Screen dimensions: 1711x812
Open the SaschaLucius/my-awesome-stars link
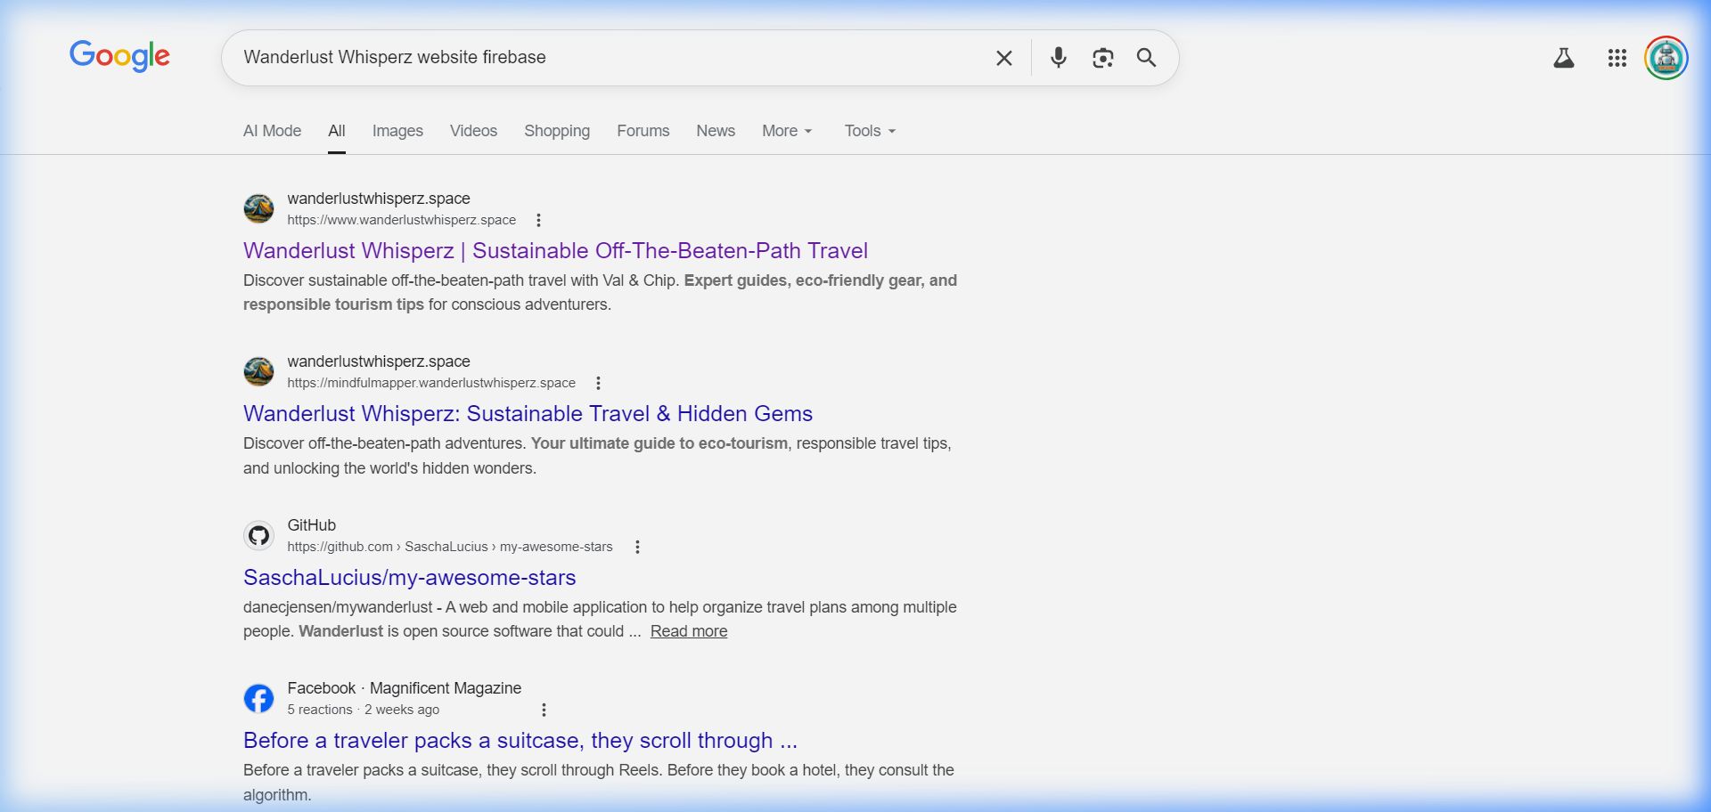point(409,577)
